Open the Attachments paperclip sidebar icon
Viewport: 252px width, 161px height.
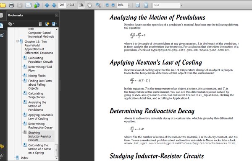click(2, 156)
